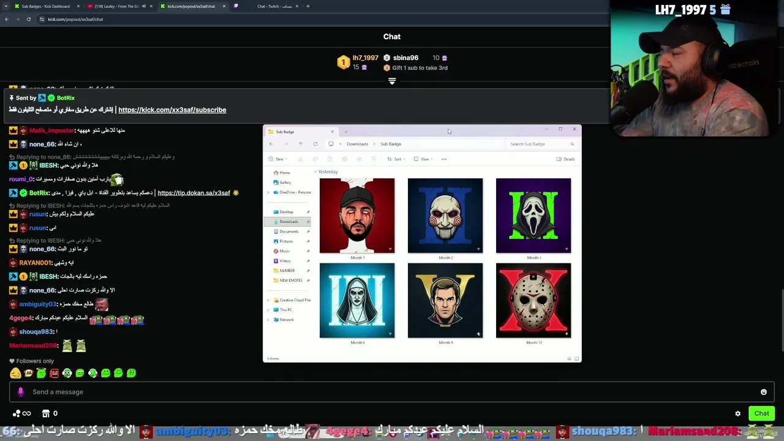Image resolution: width=784 pixels, height=441 pixels.
Task: Expand the gift leaderboard chevron
Action: click(x=392, y=81)
